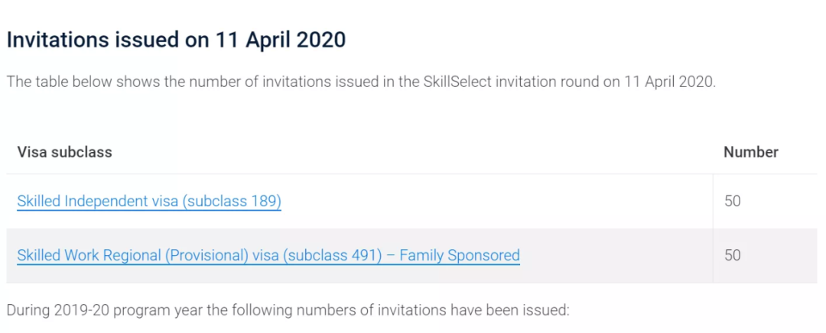This screenshot has height=333, width=826.
Task: Select the 50 value in the subclass 491 row
Action: coord(733,256)
